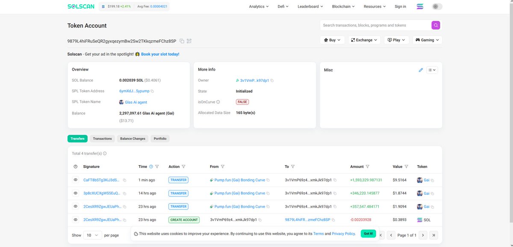The image size is (513, 247).
Task: Show QR code for the account address
Action: (x=189, y=41)
